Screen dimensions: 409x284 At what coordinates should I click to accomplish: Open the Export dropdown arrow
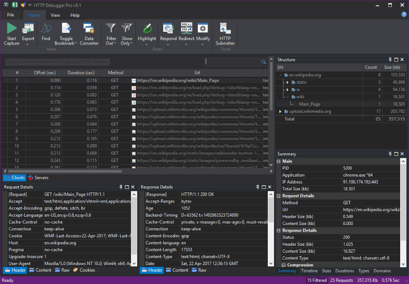click(x=28, y=44)
